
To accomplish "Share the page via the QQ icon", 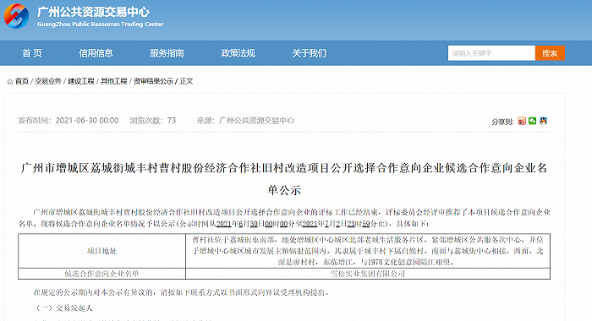I will 543,121.
